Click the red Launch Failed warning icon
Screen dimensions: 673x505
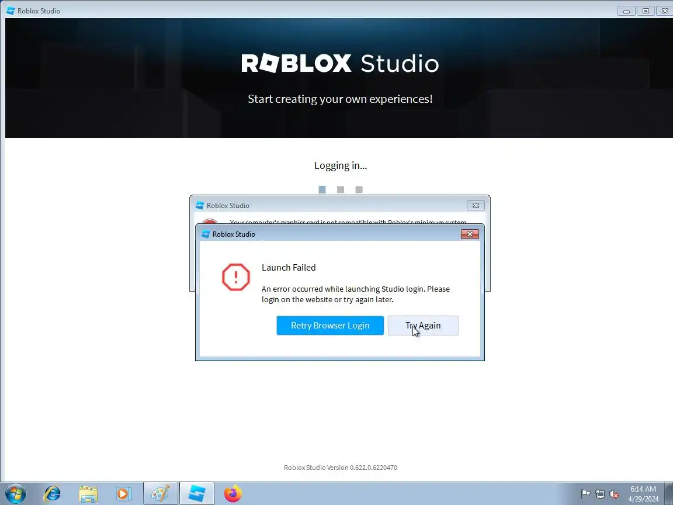tap(235, 277)
